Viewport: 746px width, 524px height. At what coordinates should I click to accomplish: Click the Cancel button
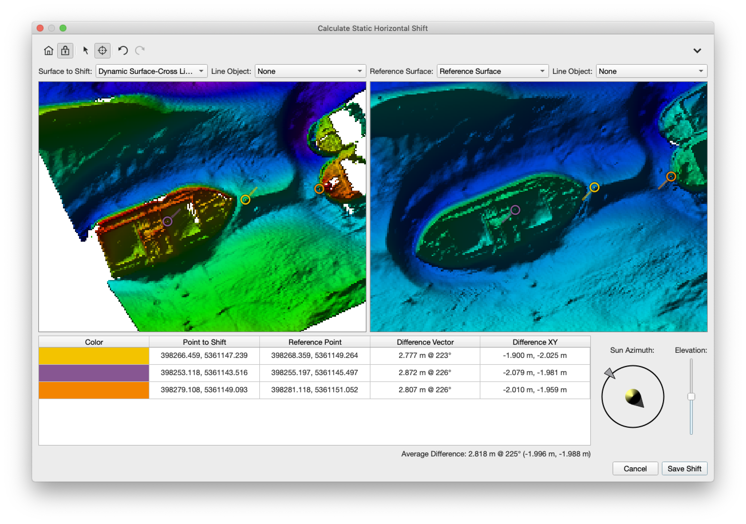(x=635, y=468)
